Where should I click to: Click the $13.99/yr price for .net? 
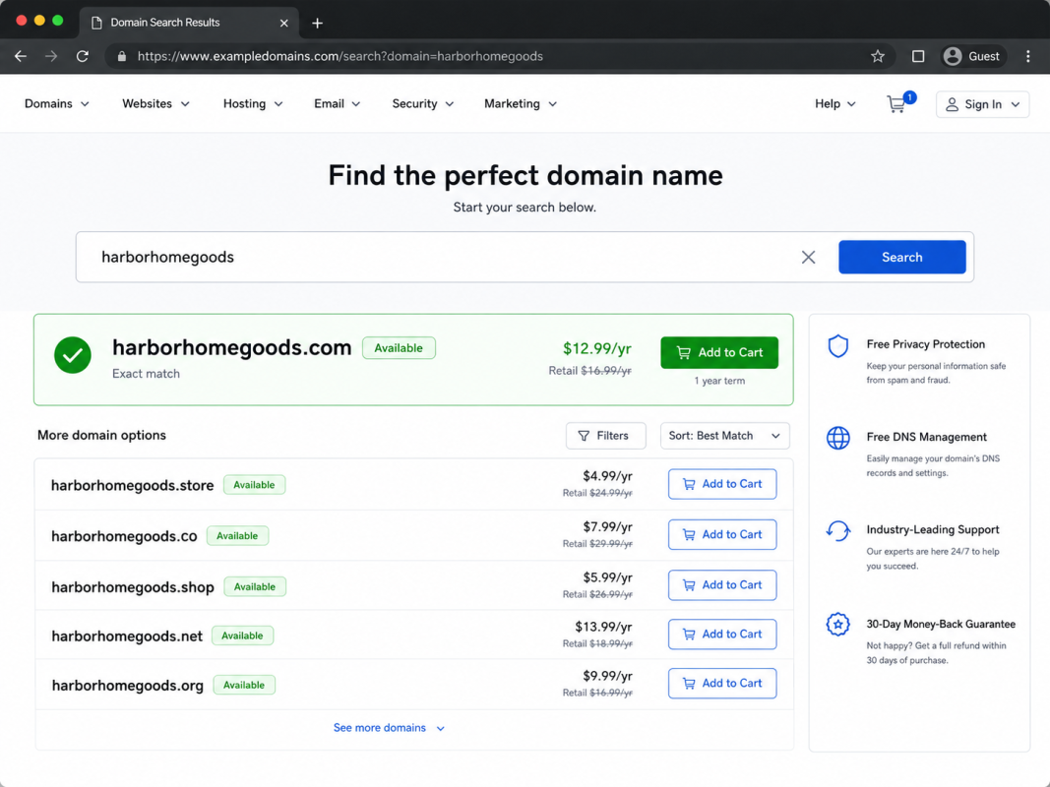[x=603, y=627]
